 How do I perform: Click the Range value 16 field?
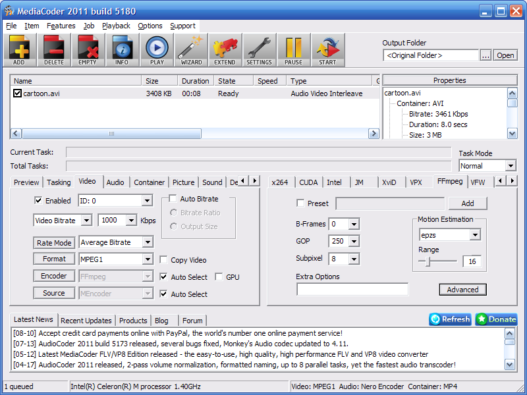pos(472,261)
